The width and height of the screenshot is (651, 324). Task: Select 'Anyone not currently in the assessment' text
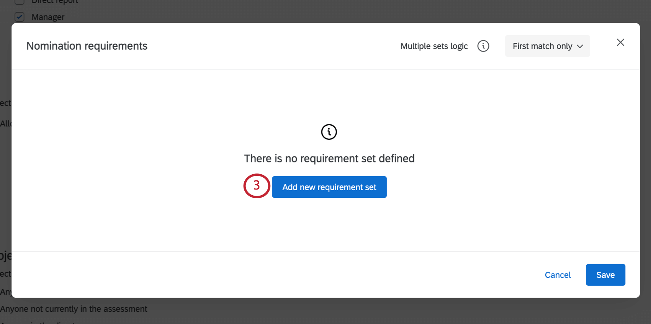tap(74, 309)
